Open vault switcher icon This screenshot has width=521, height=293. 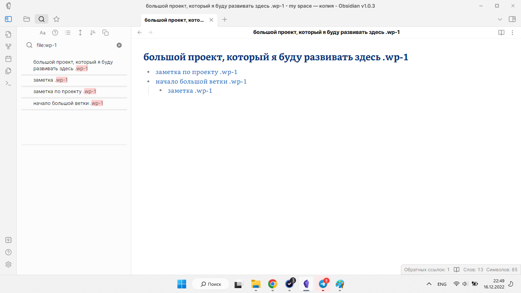tap(8, 240)
